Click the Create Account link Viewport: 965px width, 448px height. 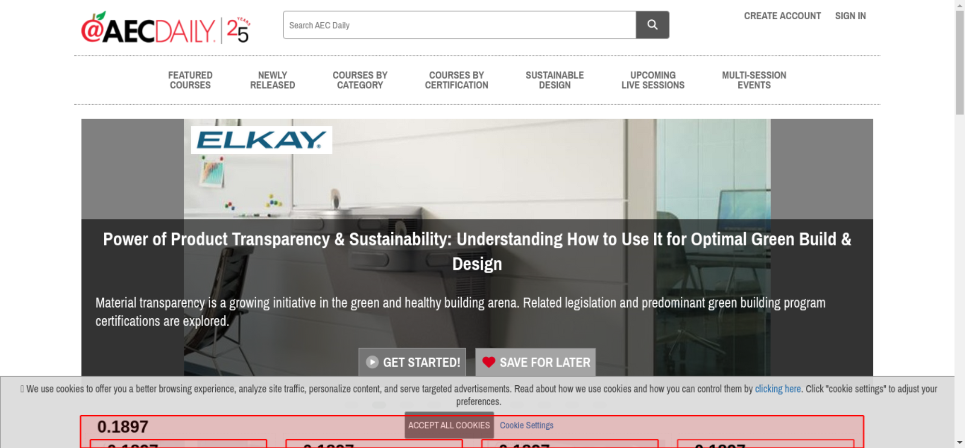click(x=782, y=16)
